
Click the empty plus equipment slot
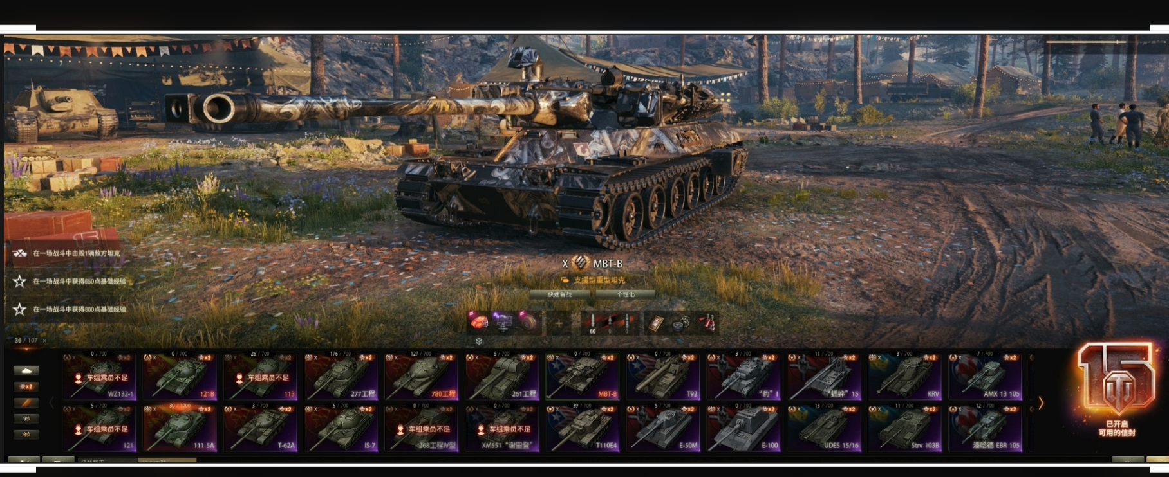pos(559,323)
